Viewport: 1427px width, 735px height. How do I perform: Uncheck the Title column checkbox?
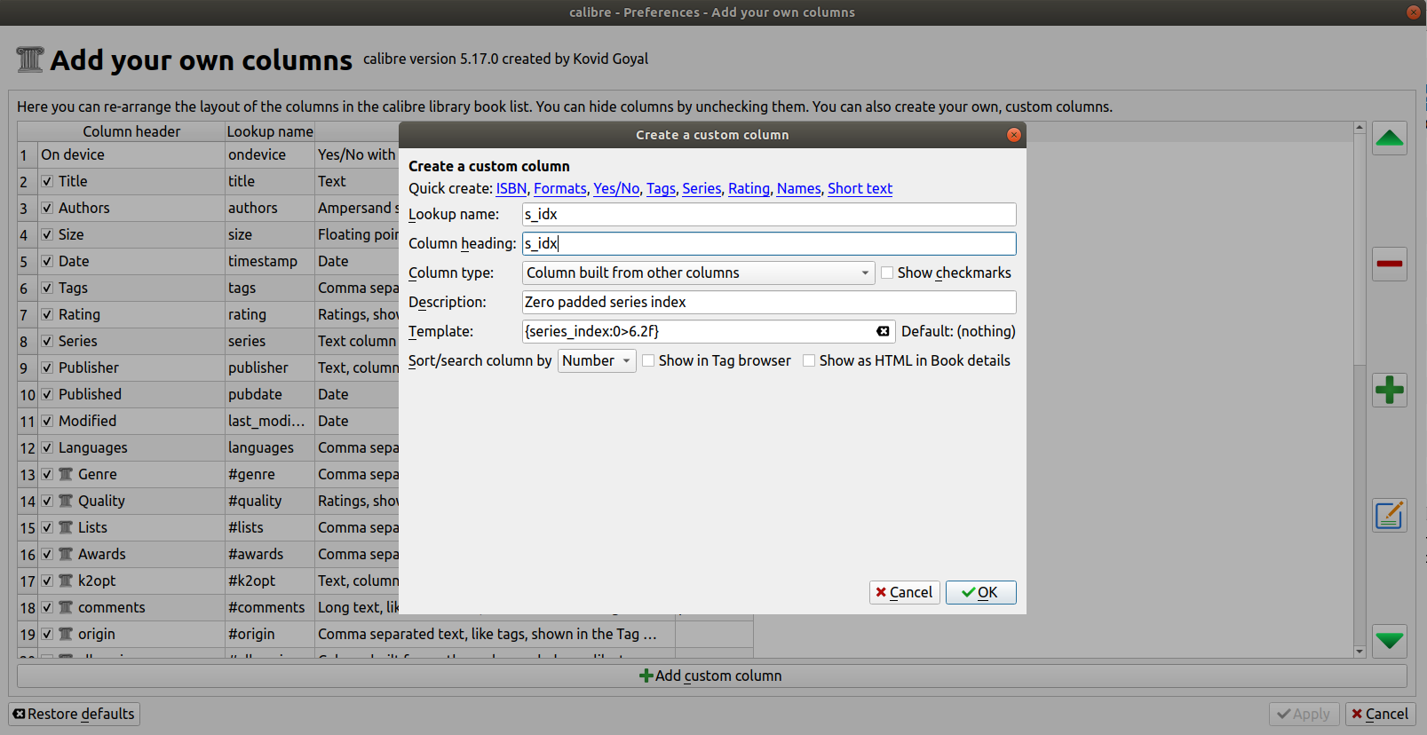[47, 181]
